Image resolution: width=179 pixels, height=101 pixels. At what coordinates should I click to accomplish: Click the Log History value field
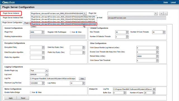point(76,83)
